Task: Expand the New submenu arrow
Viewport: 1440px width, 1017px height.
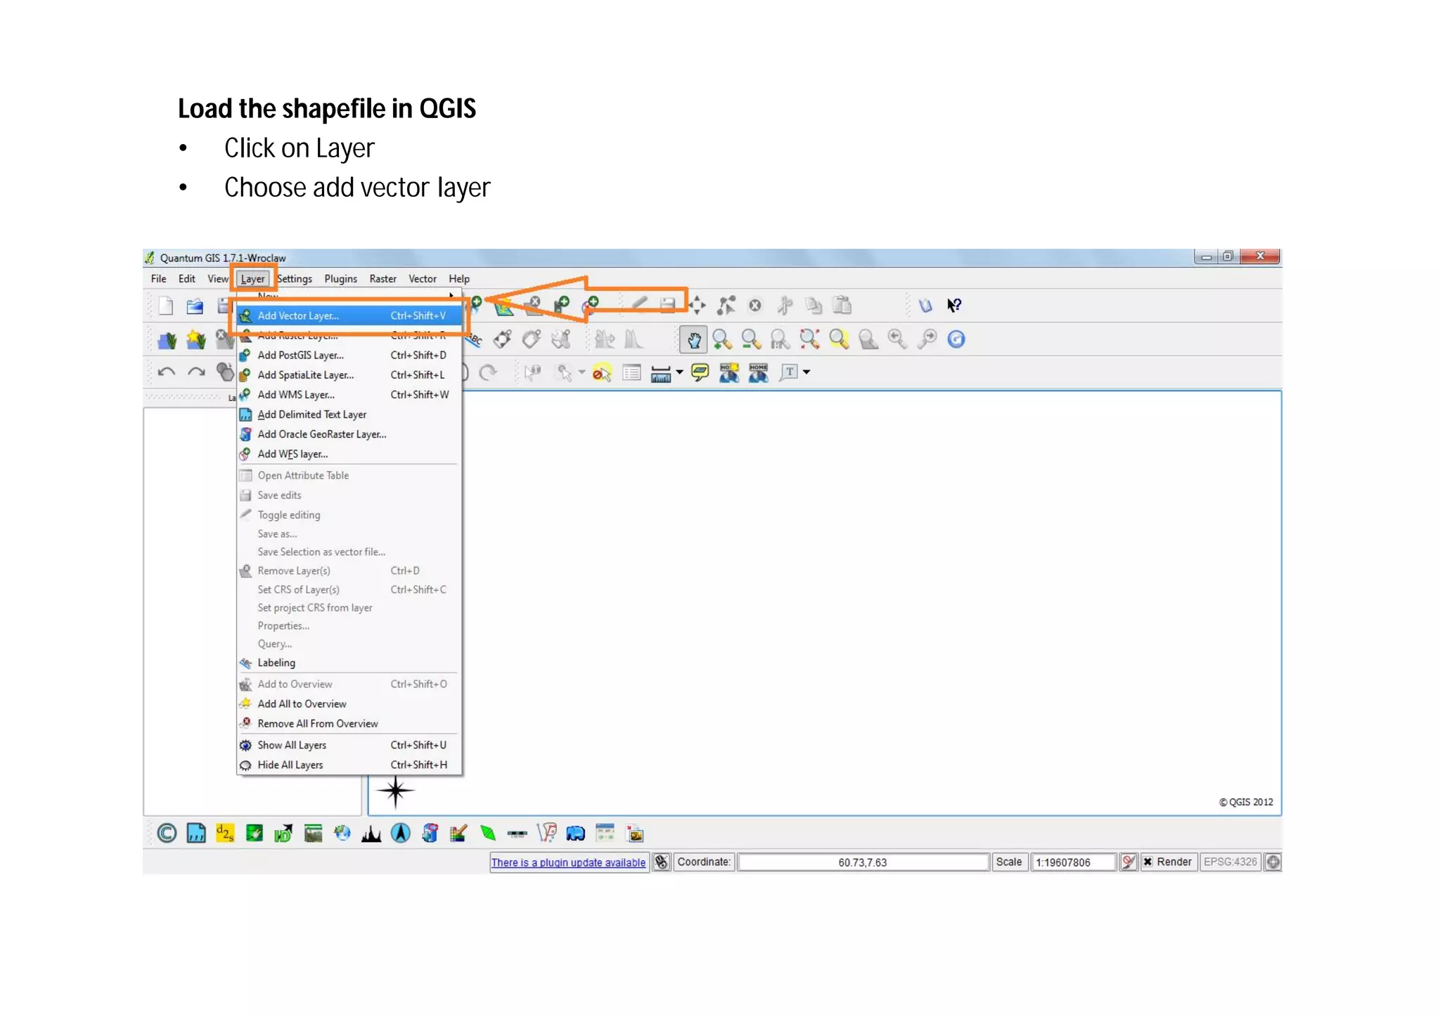Action: coord(451,295)
